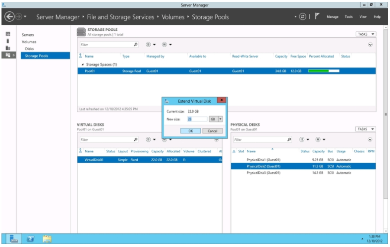Select Disks in navigation pane
Image resolution: width=390 pixels, height=247 pixels.
point(29,49)
